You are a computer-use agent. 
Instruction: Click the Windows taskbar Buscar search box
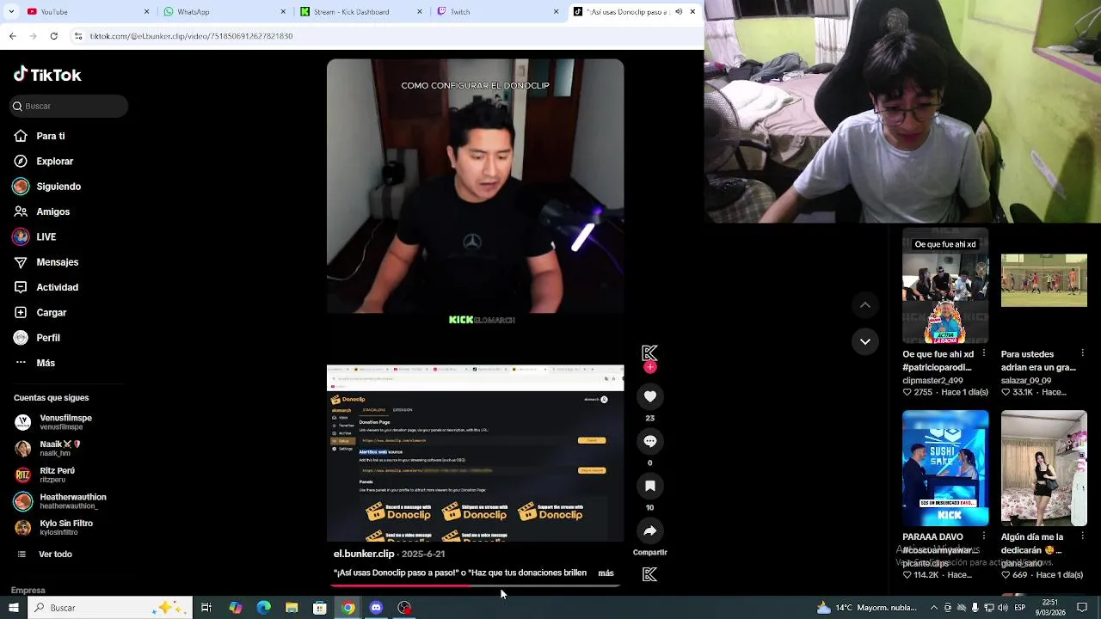coord(110,608)
